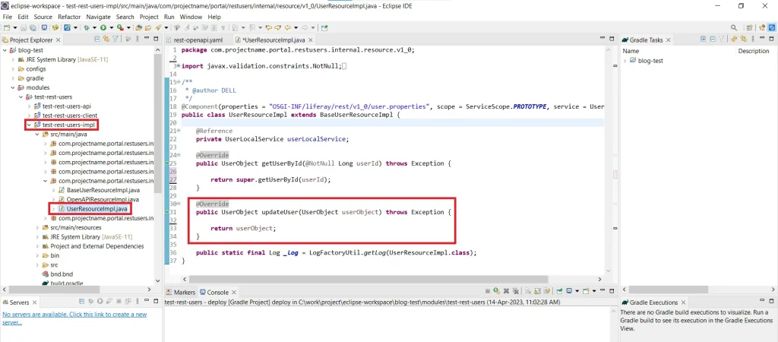Click Last Edit Location yellow arrow icon
Image resolution: width=778 pixels, height=342 pixels.
coord(268,28)
